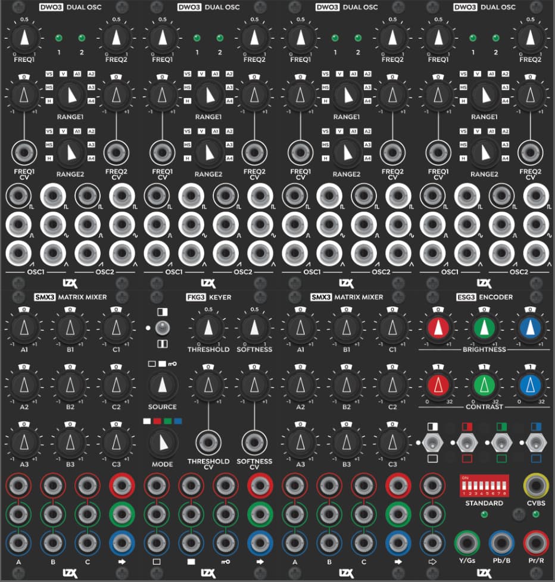The image size is (555, 582).
Task: Flip the blue toggle switch on ESG3 Encoder
Action: (x=536, y=442)
